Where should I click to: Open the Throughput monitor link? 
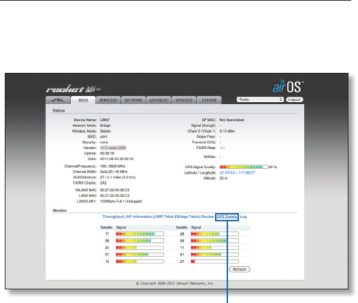[x=113, y=217]
